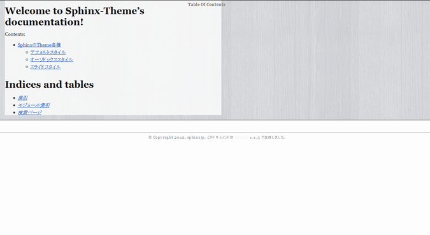Screen dimensions: 430x235
Task: Click the bullet before 索引
Action: 14,98
